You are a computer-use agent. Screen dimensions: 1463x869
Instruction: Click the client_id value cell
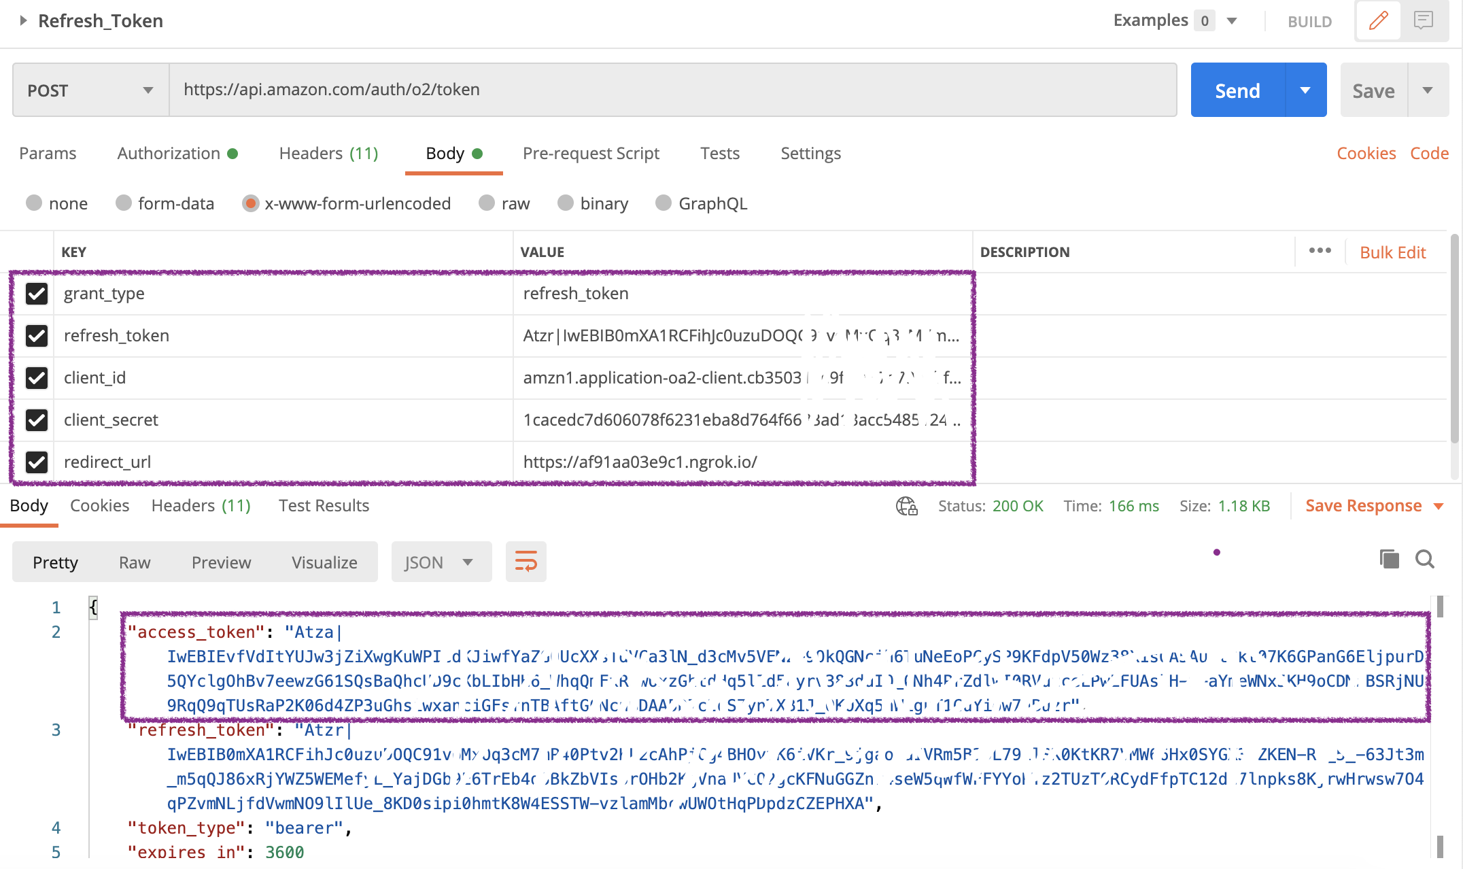[742, 378]
